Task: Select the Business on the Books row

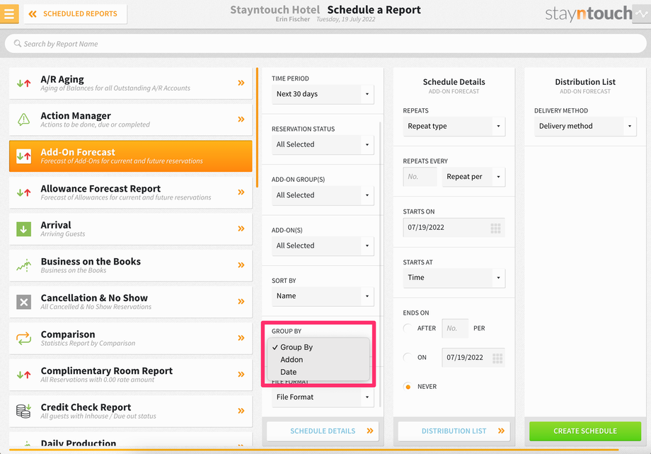Action: pyautogui.click(x=130, y=265)
